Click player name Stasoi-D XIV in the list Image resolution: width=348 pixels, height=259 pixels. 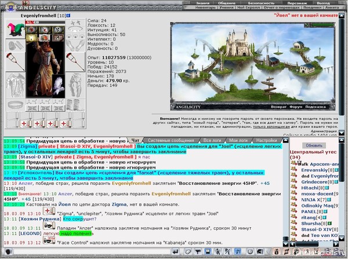(317, 229)
